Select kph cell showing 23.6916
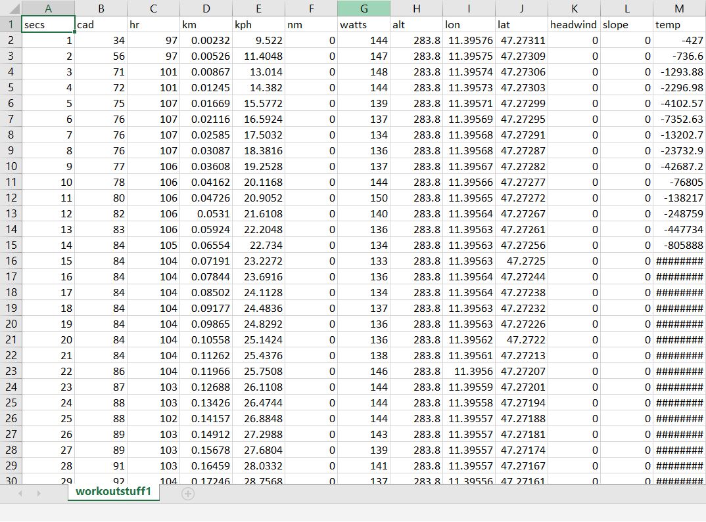 tap(259, 276)
